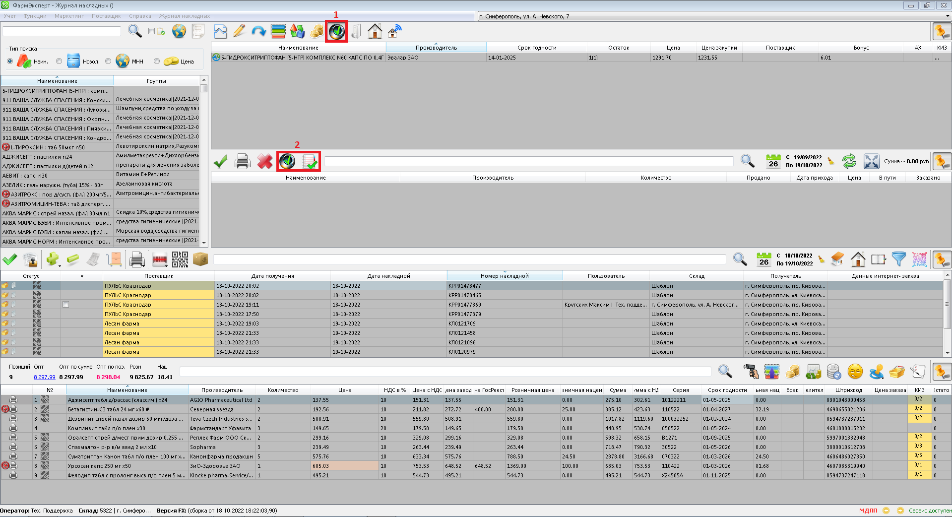Open the Справка menu
952x517 pixels.
click(x=140, y=16)
